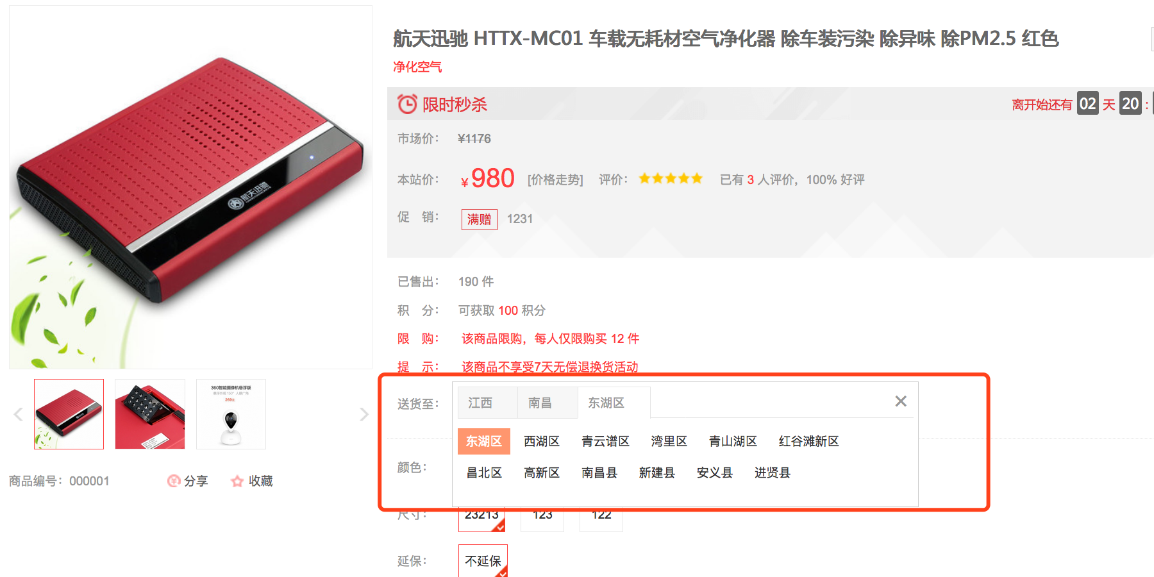This screenshot has width=1154, height=577.
Task: Close the delivery region popup
Action: (901, 401)
